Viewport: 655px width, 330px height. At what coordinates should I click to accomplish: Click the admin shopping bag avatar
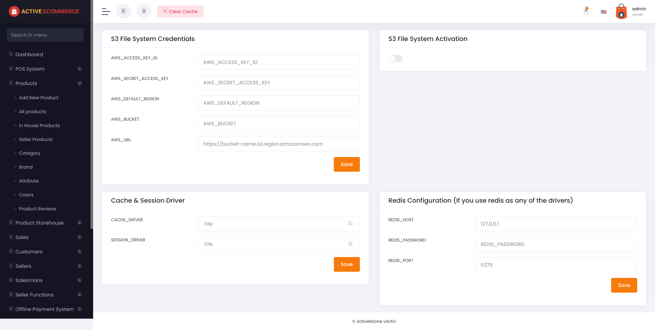point(621,12)
